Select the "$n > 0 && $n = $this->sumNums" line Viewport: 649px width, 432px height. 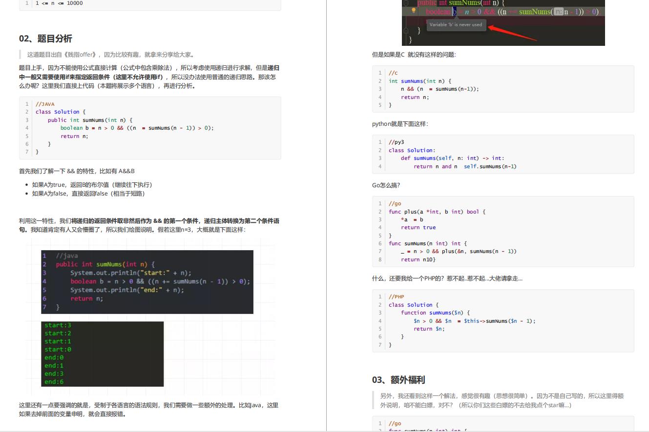pyautogui.click(x=475, y=321)
